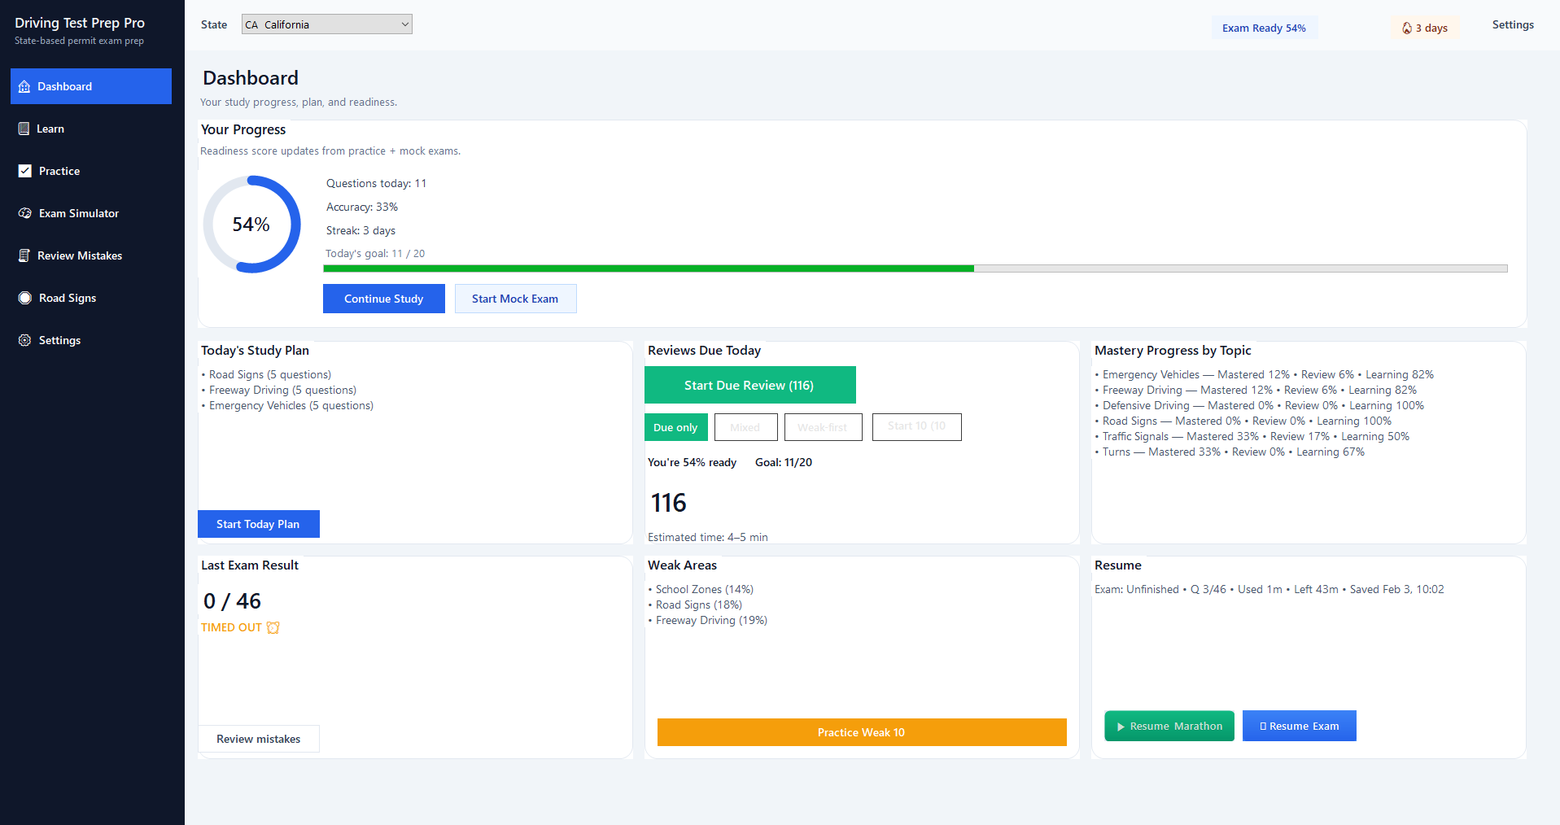Open Settings in the top bar
Image resolution: width=1560 pixels, height=825 pixels.
coord(1513,24)
